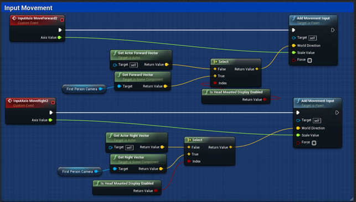
Task: Select the lower Select node header
Action: pos(210,140)
